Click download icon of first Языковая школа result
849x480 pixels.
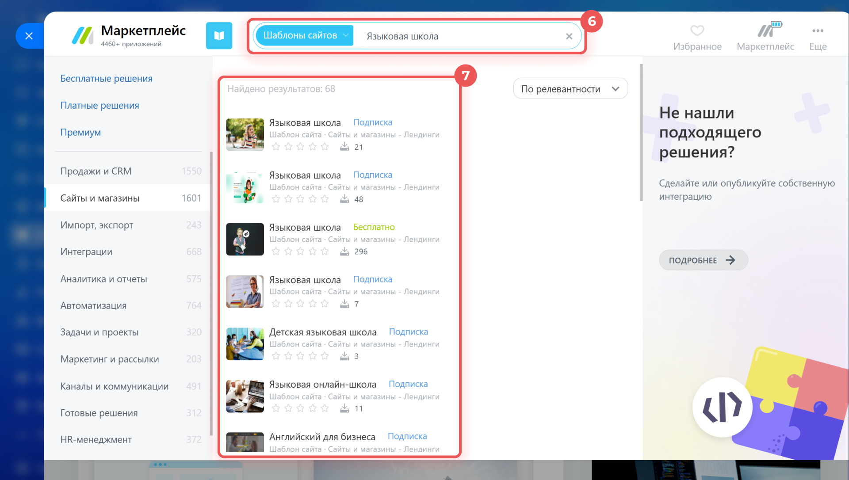(344, 147)
